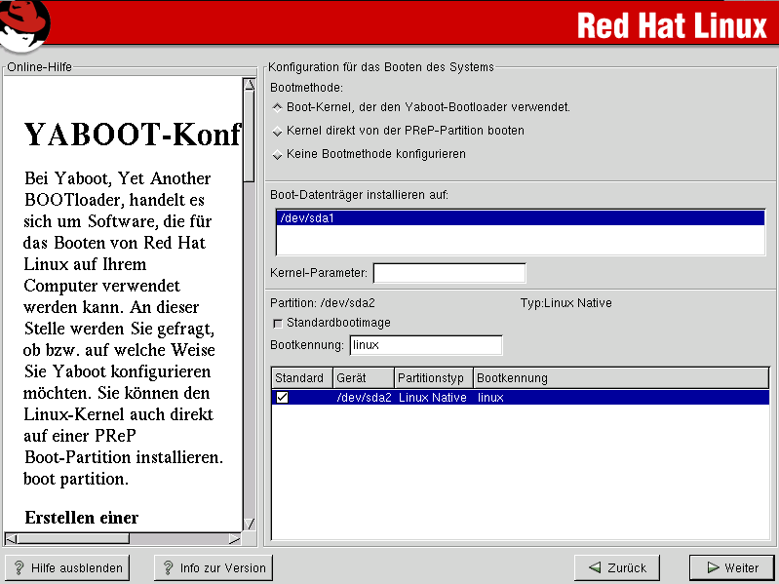Choose 'Keine Bootmethode konfigurieren' option
The image size is (779, 584).
[x=278, y=155]
